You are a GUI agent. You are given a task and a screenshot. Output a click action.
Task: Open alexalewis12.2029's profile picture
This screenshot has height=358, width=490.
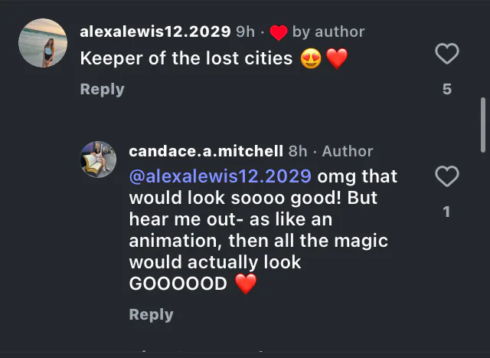click(43, 43)
